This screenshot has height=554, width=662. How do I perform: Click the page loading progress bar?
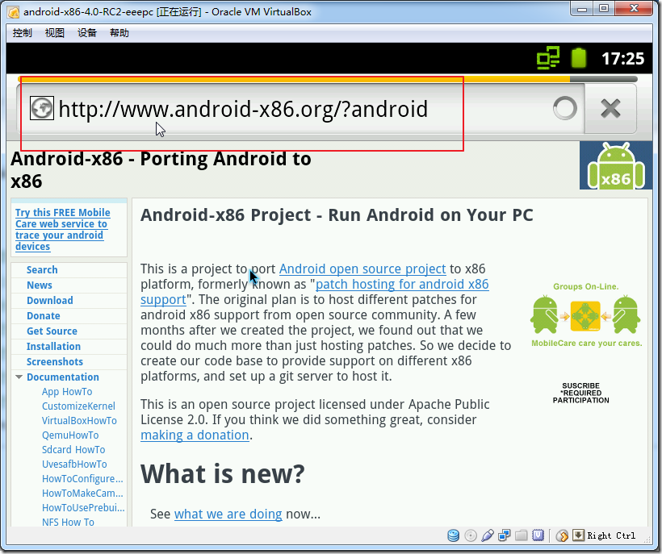(x=328, y=79)
